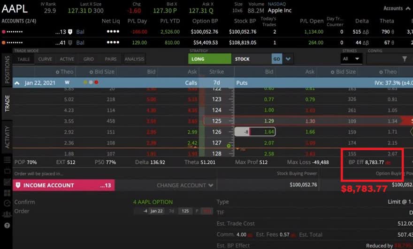Click the 2.07 put bid at strike 127
The width and height of the screenshot is (413, 249).
(269, 143)
